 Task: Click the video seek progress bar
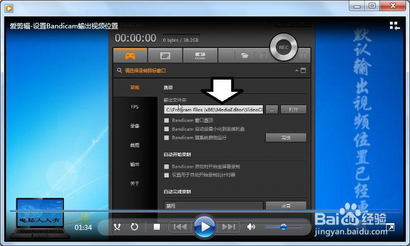pyautogui.click(x=205, y=211)
